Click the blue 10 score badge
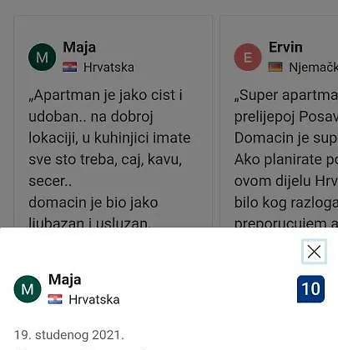The height and width of the screenshot is (350, 338). point(310,289)
